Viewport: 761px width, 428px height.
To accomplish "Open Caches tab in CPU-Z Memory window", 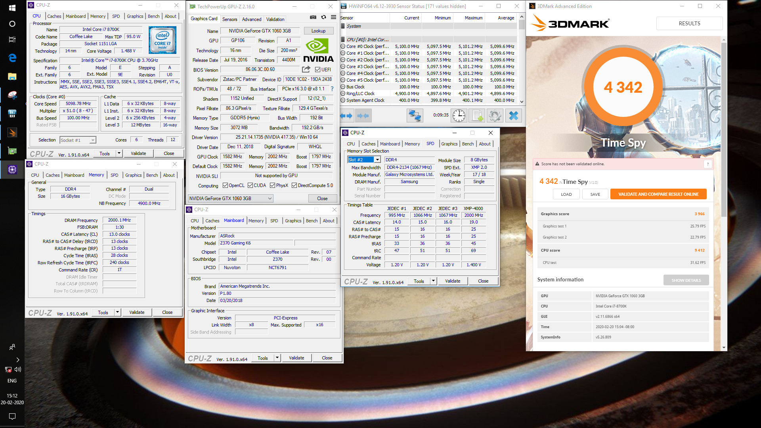I will (52, 175).
